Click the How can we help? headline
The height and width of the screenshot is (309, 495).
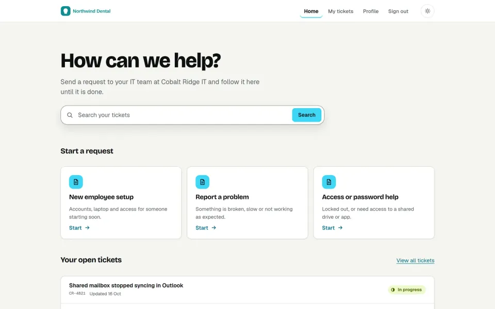pyautogui.click(x=140, y=61)
